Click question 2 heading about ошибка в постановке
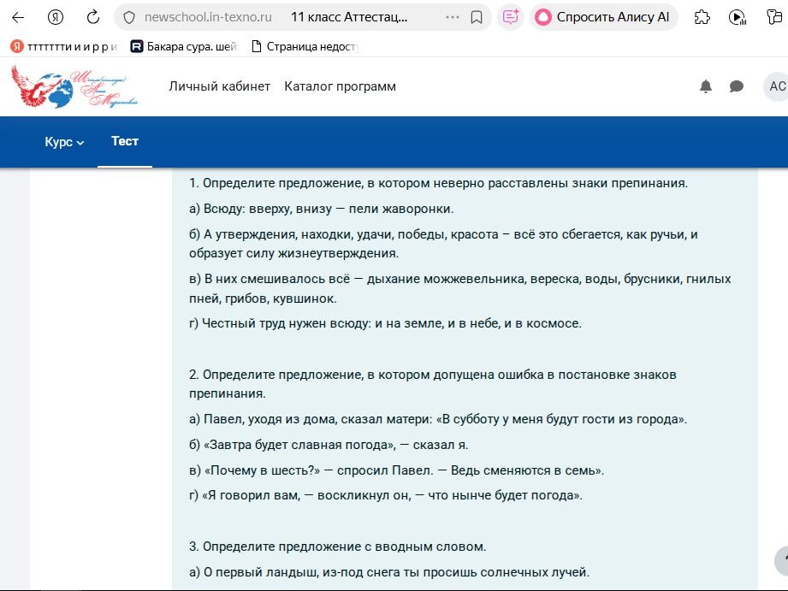788x591 pixels. 433,384
